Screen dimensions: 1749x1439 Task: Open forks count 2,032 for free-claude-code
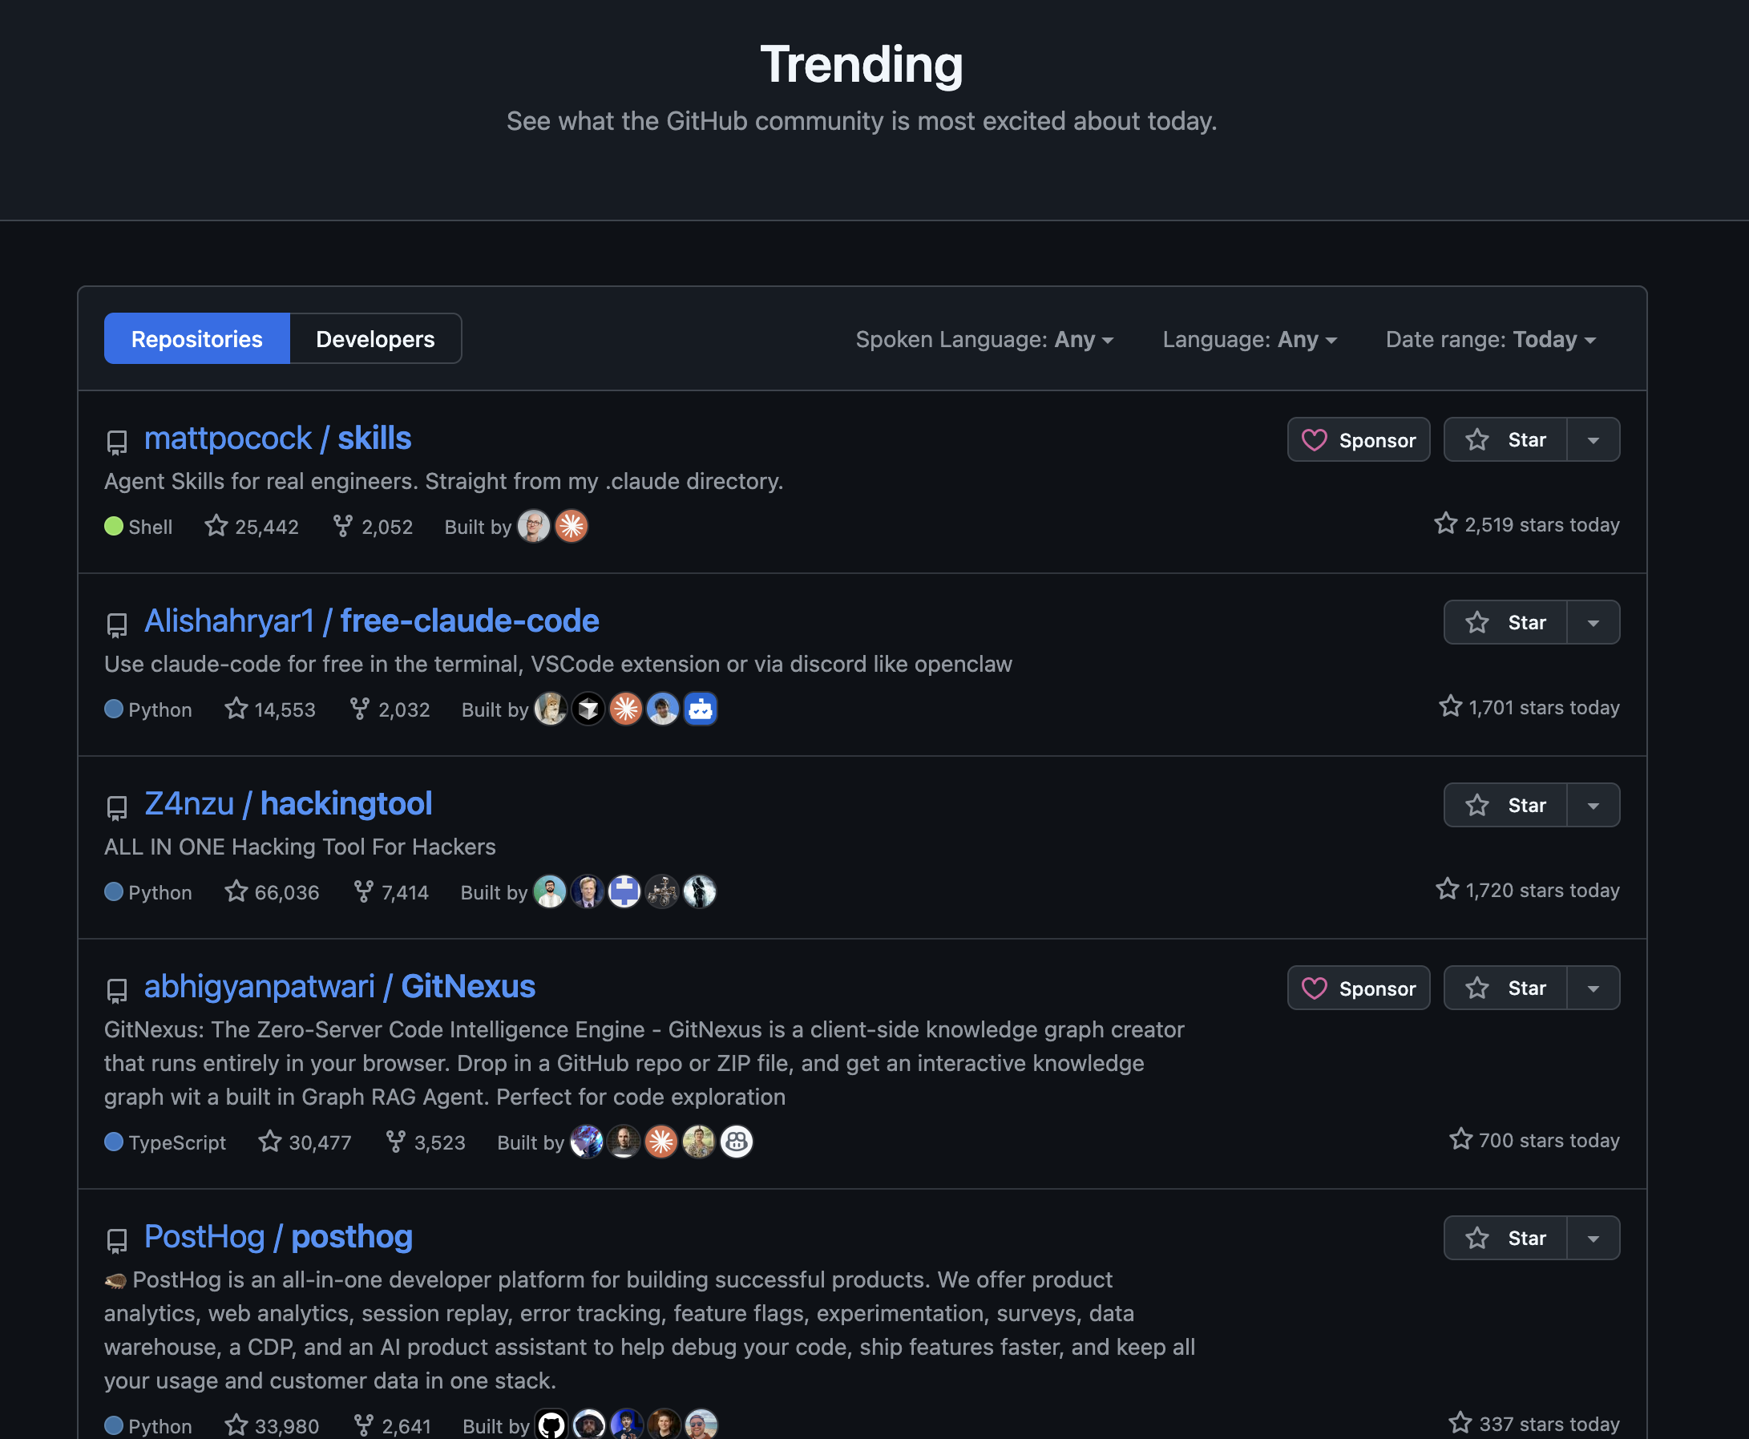(390, 709)
